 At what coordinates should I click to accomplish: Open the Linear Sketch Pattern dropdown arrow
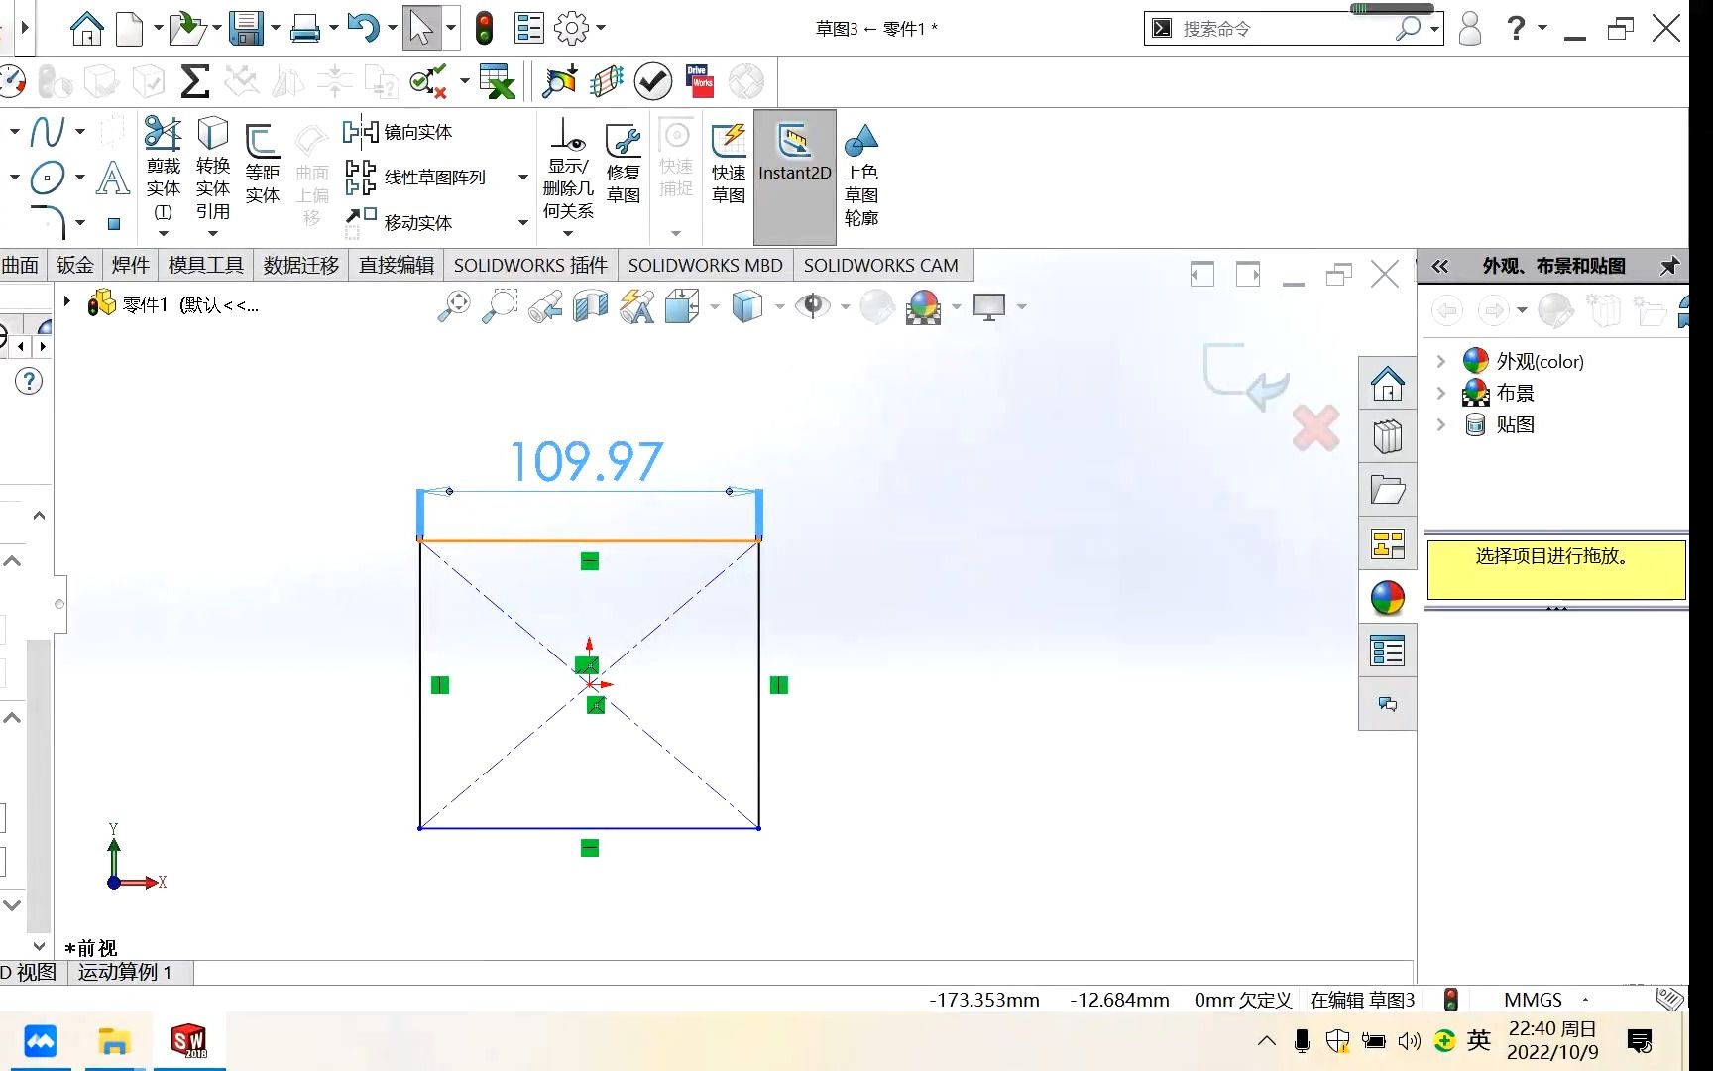(x=523, y=178)
